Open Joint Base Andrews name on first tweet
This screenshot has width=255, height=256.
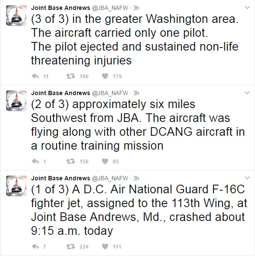(61, 8)
